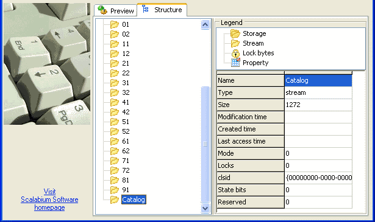Click folder icon next to 12
Image resolution: width=375 pixels, height=222 pixels.
[x=115, y=54]
